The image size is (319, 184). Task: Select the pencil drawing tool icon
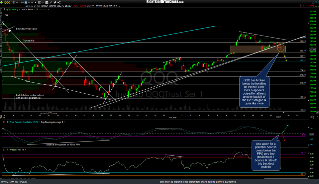click(51, 2)
